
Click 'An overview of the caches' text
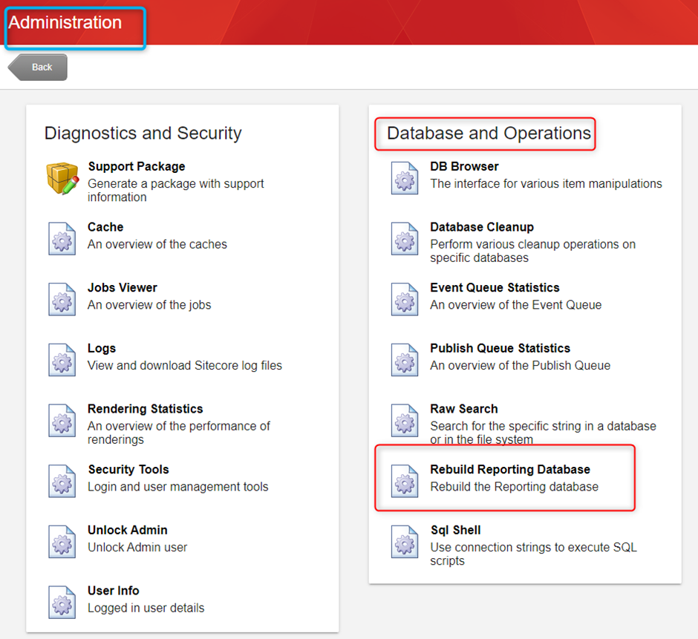click(157, 244)
